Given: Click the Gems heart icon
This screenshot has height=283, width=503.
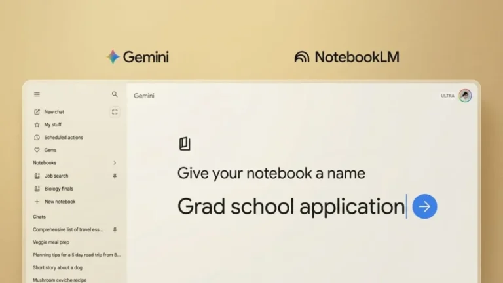Looking at the screenshot, I should point(37,150).
